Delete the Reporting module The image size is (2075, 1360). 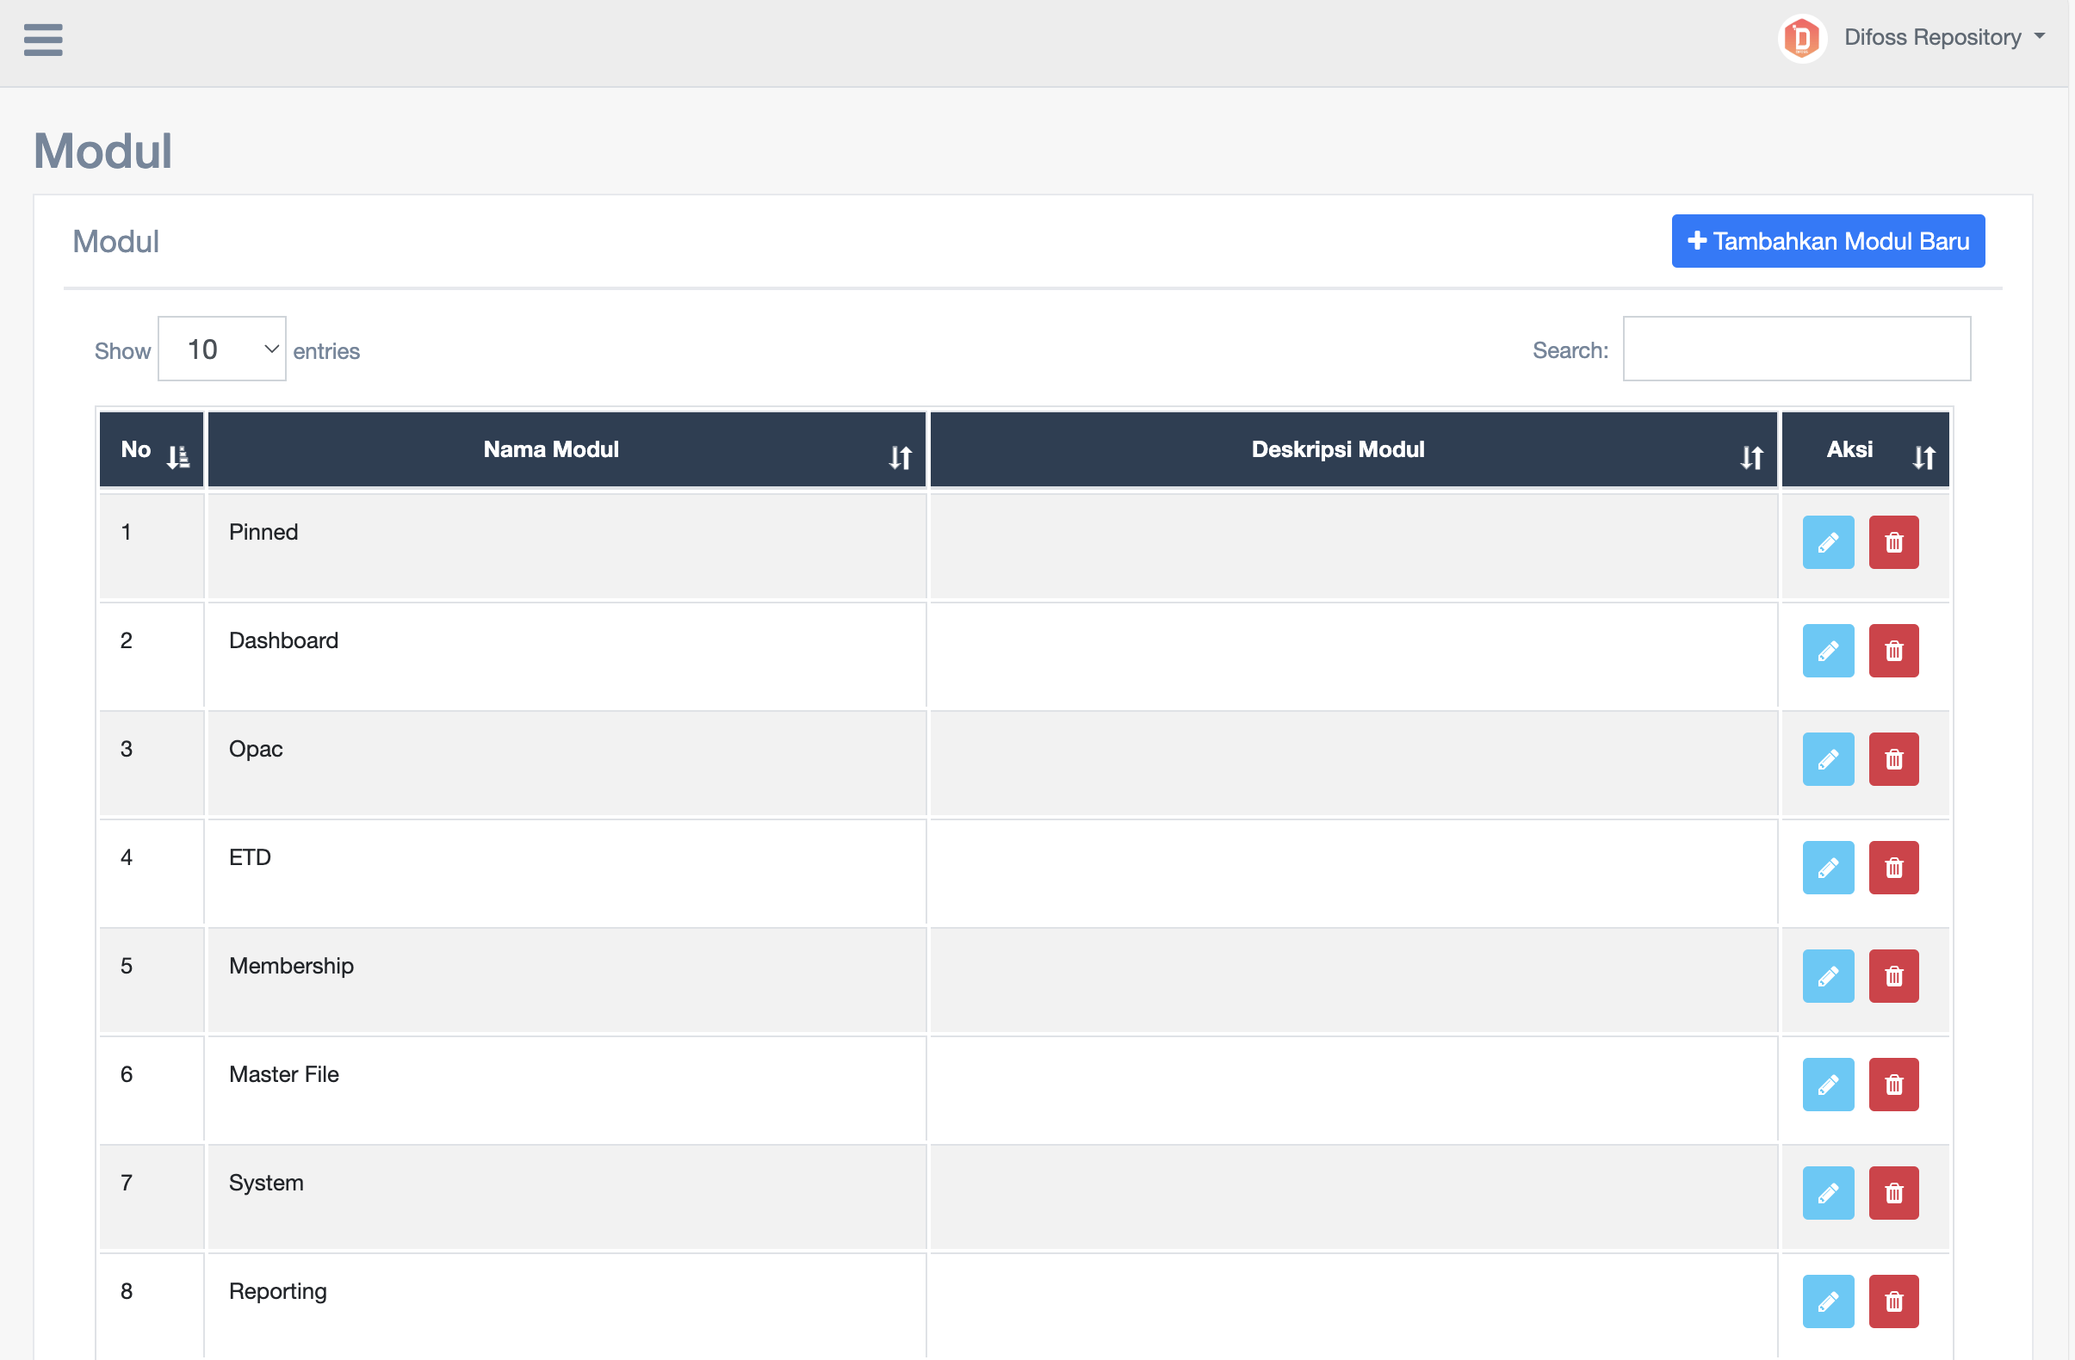coord(1892,1301)
